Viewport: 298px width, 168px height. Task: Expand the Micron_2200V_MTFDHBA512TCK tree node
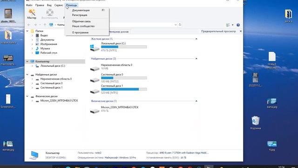pyautogui.click(x=32, y=101)
